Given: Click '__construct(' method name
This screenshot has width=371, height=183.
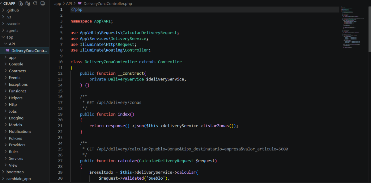Looking at the screenshot, I should tap(132, 73).
